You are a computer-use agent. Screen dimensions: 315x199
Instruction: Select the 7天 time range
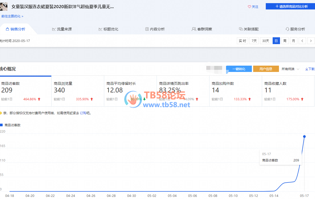pyautogui.click(x=254, y=41)
